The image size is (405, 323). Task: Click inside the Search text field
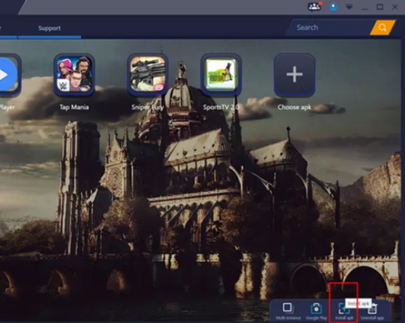click(x=330, y=27)
